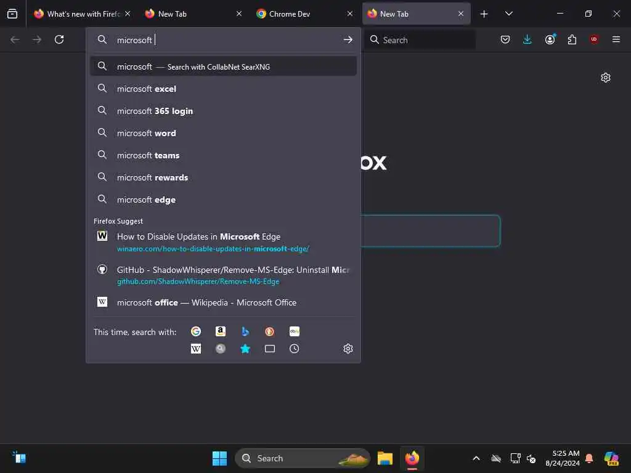Viewport: 631px width, 473px height.
Task: Open microsoft office Wikipedia suggestion
Action: (223, 302)
